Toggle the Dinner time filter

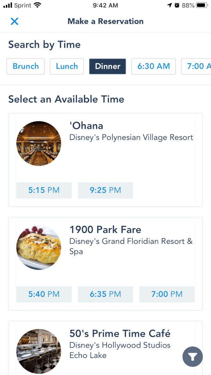(x=108, y=66)
